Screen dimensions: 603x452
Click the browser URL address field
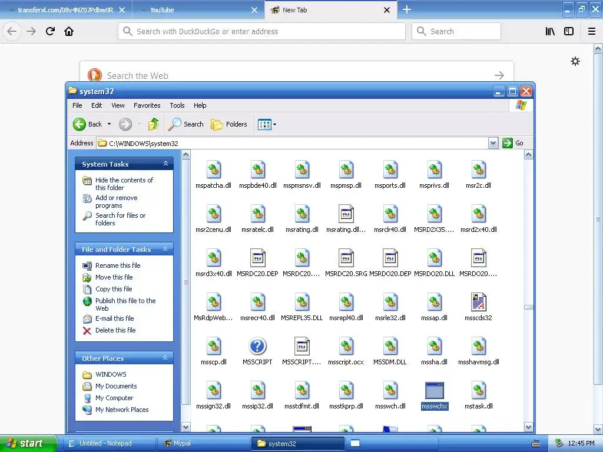(x=261, y=31)
